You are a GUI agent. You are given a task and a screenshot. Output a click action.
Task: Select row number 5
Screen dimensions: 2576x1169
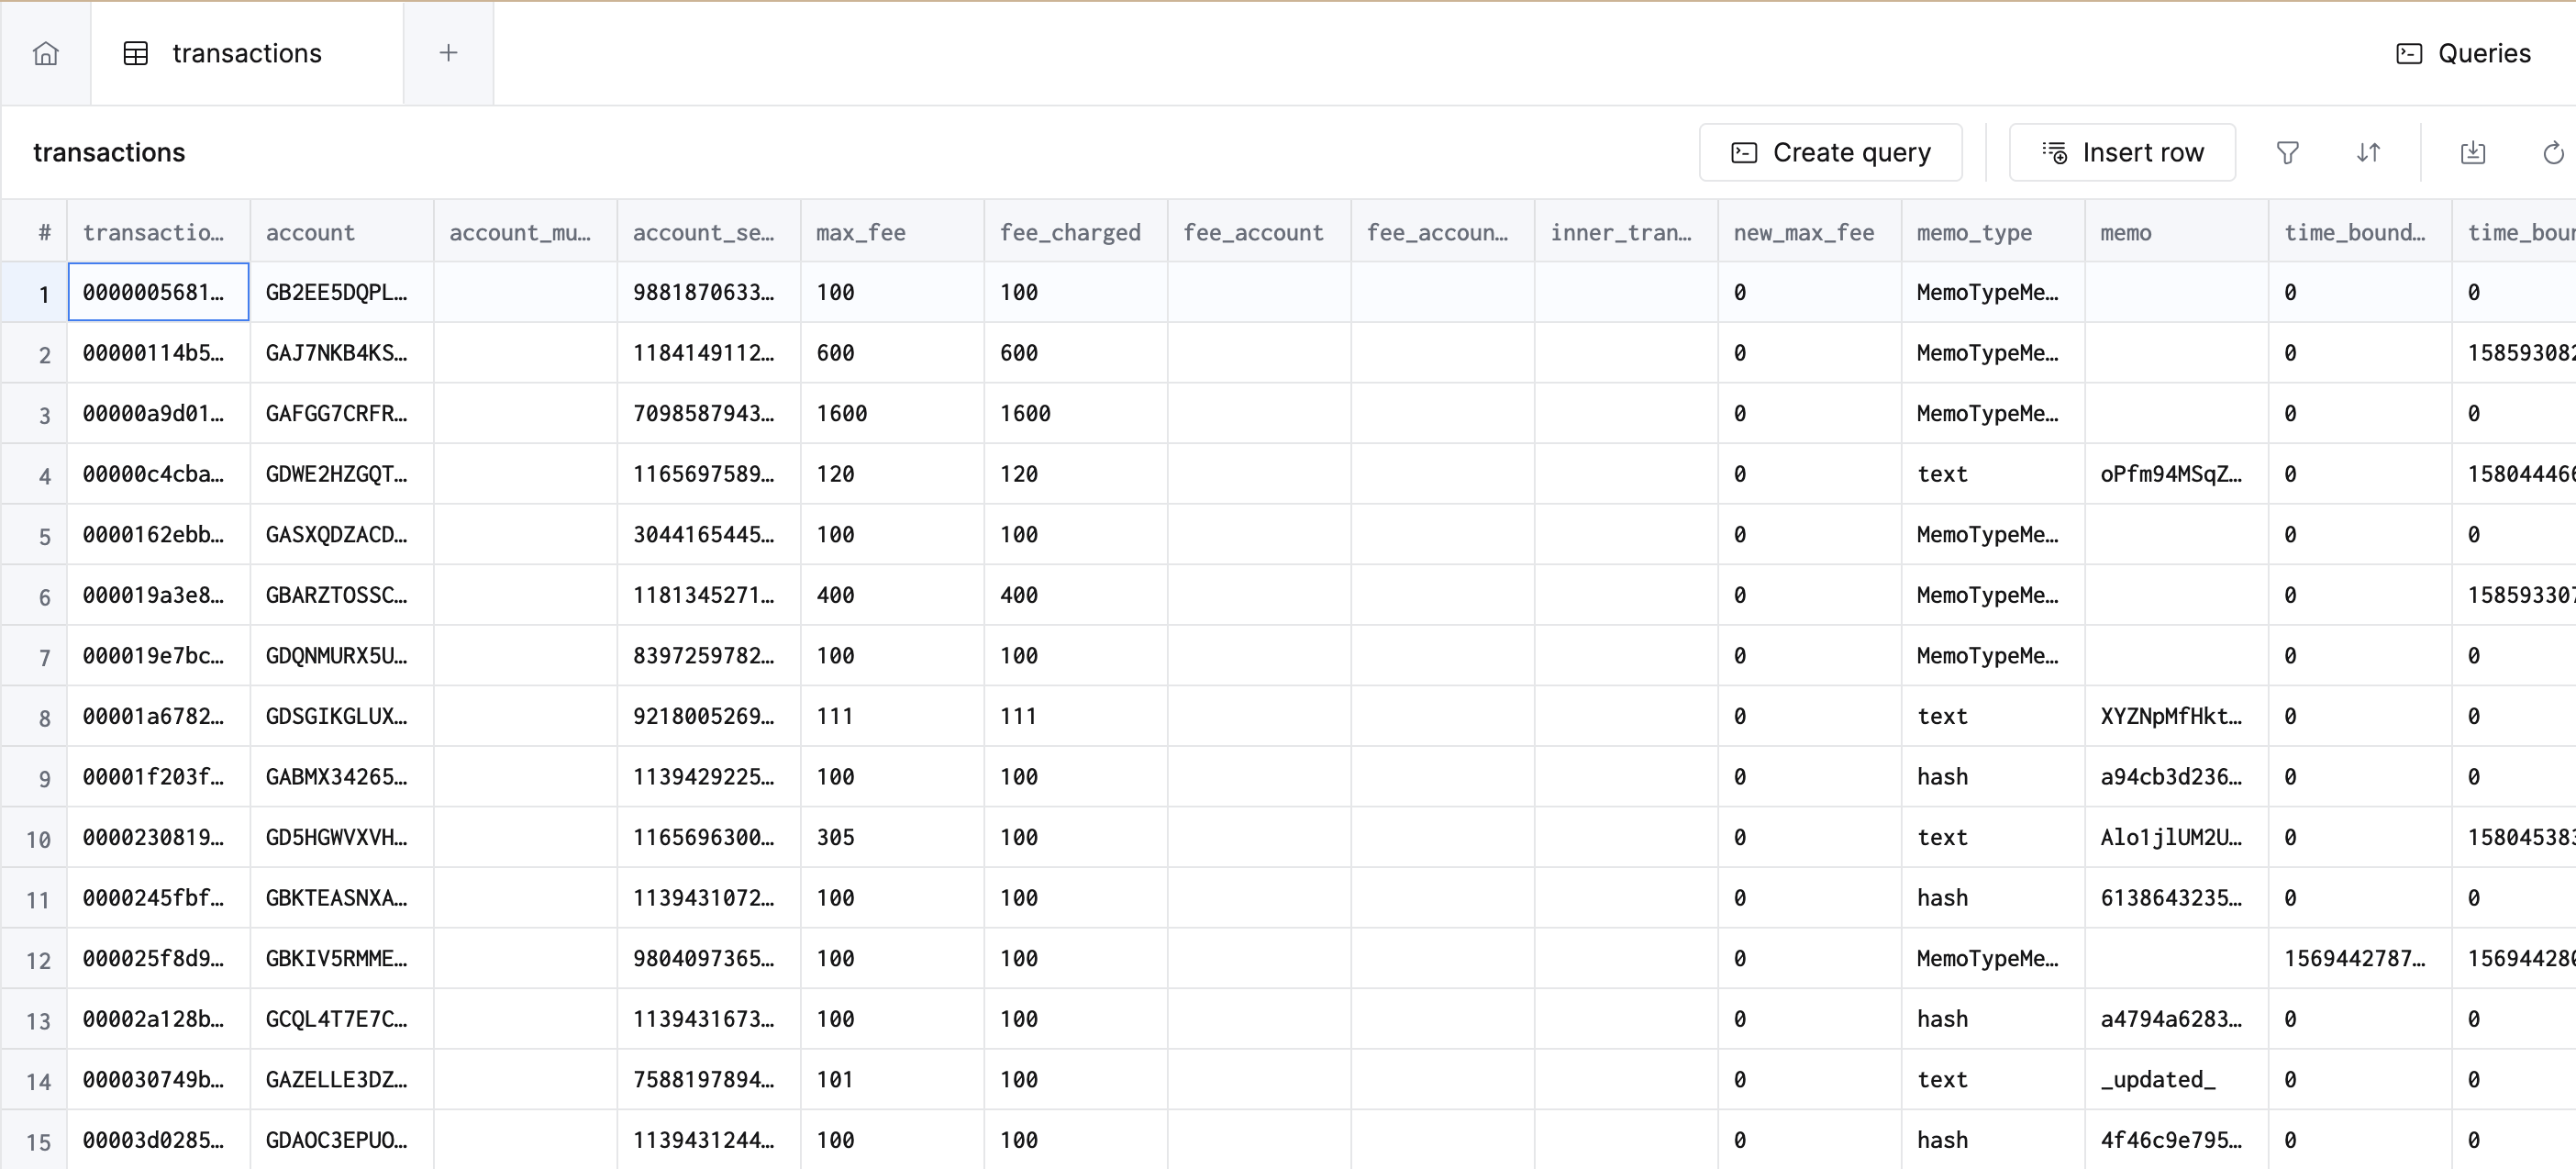44,535
